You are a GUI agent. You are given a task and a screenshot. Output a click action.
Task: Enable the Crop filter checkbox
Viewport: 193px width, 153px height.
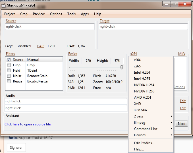pos(9,65)
